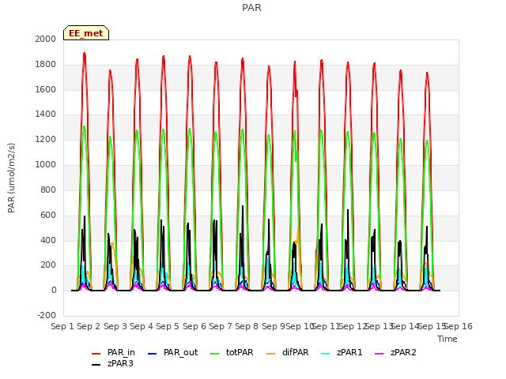
Task: Click the orange difPAR peak near Sep 10
Action: click(x=298, y=230)
